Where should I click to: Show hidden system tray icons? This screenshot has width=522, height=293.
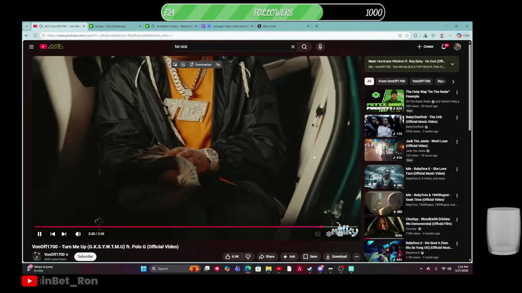point(421,269)
